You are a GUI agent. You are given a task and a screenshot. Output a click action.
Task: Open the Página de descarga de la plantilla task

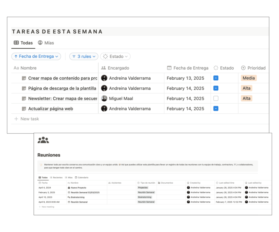pyautogui.click(x=62, y=88)
